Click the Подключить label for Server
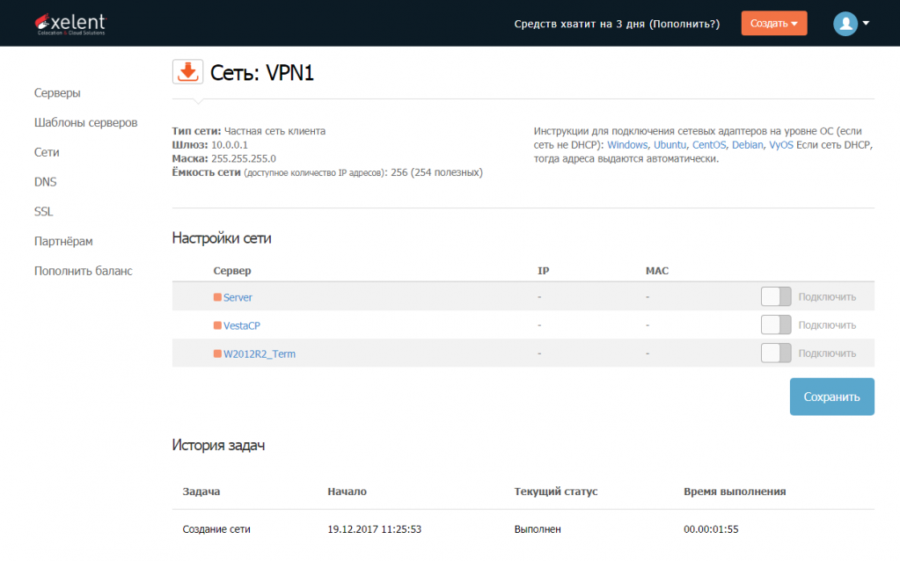The height and width of the screenshot is (561, 900). coord(827,297)
